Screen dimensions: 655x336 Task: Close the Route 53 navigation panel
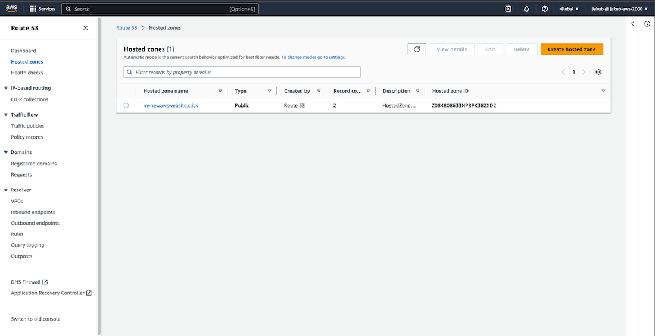(x=86, y=28)
